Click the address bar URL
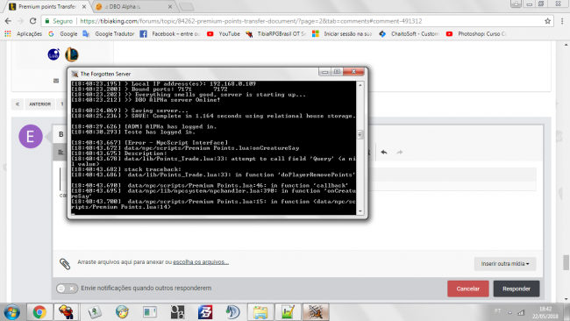 pos(251,21)
